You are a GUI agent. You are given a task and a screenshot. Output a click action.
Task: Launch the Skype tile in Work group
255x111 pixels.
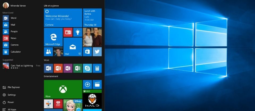87,68
